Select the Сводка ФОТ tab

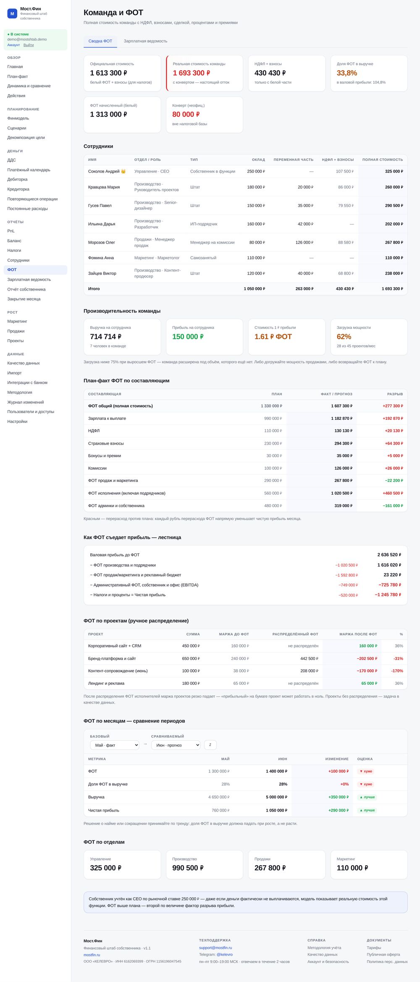tap(100, 41)
